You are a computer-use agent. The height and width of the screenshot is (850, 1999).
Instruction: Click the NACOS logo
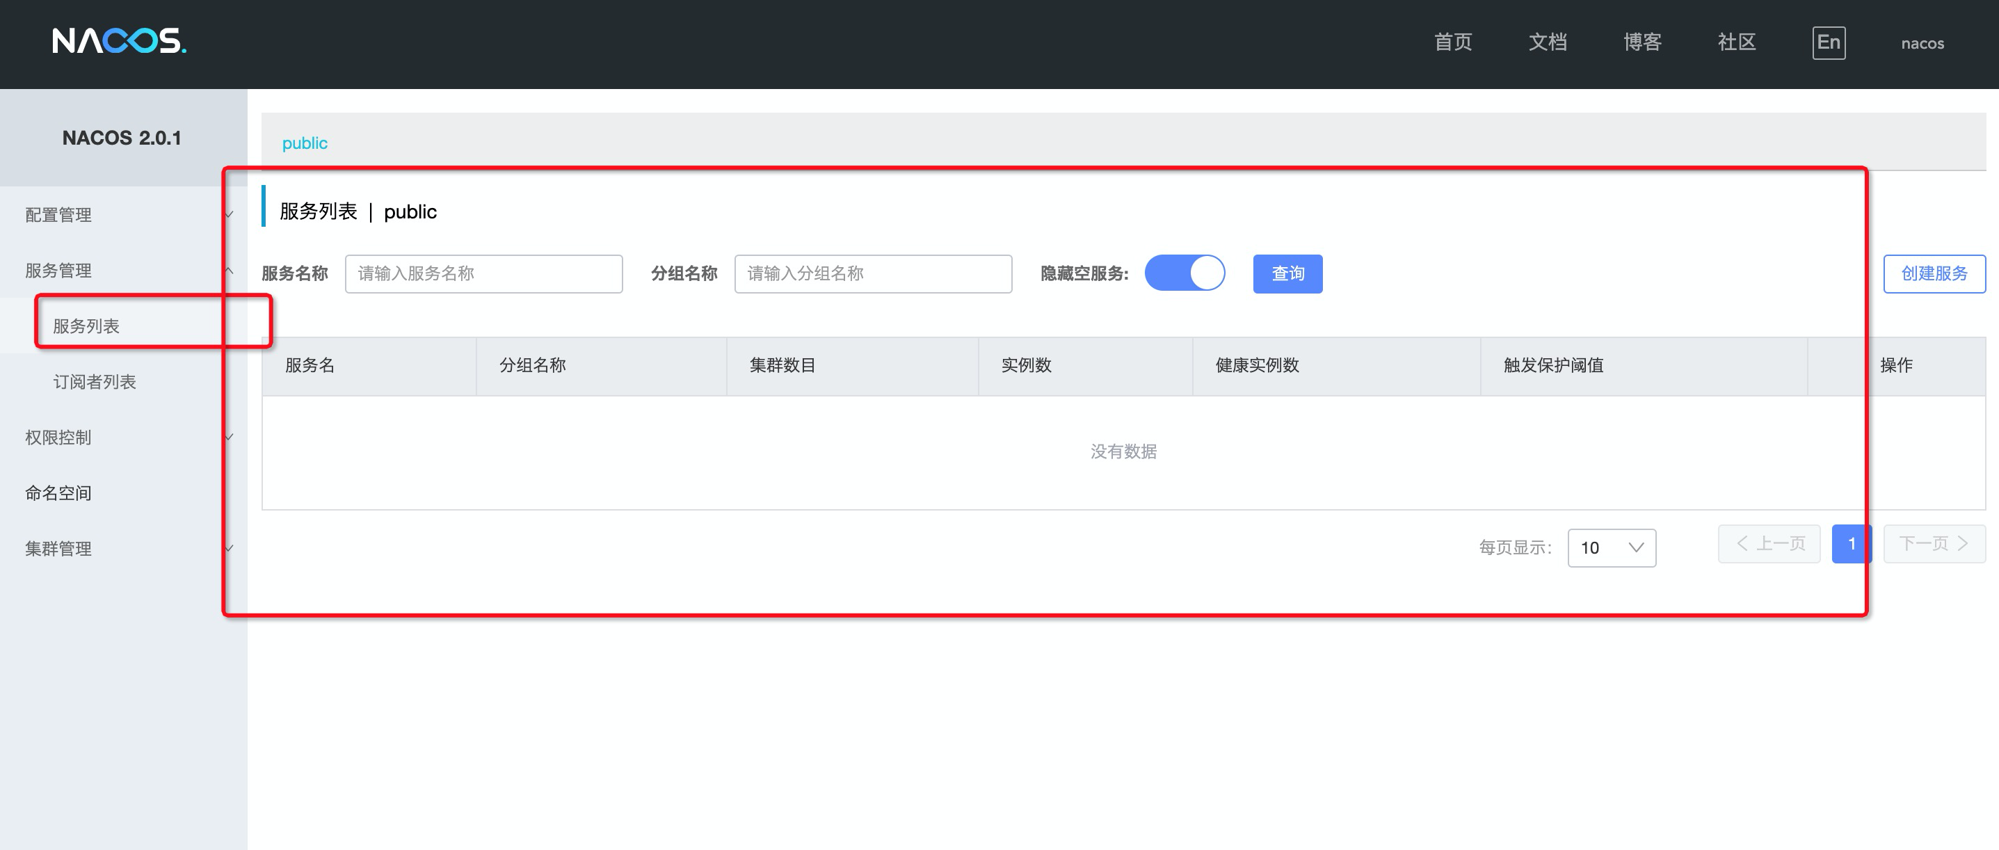119,41
